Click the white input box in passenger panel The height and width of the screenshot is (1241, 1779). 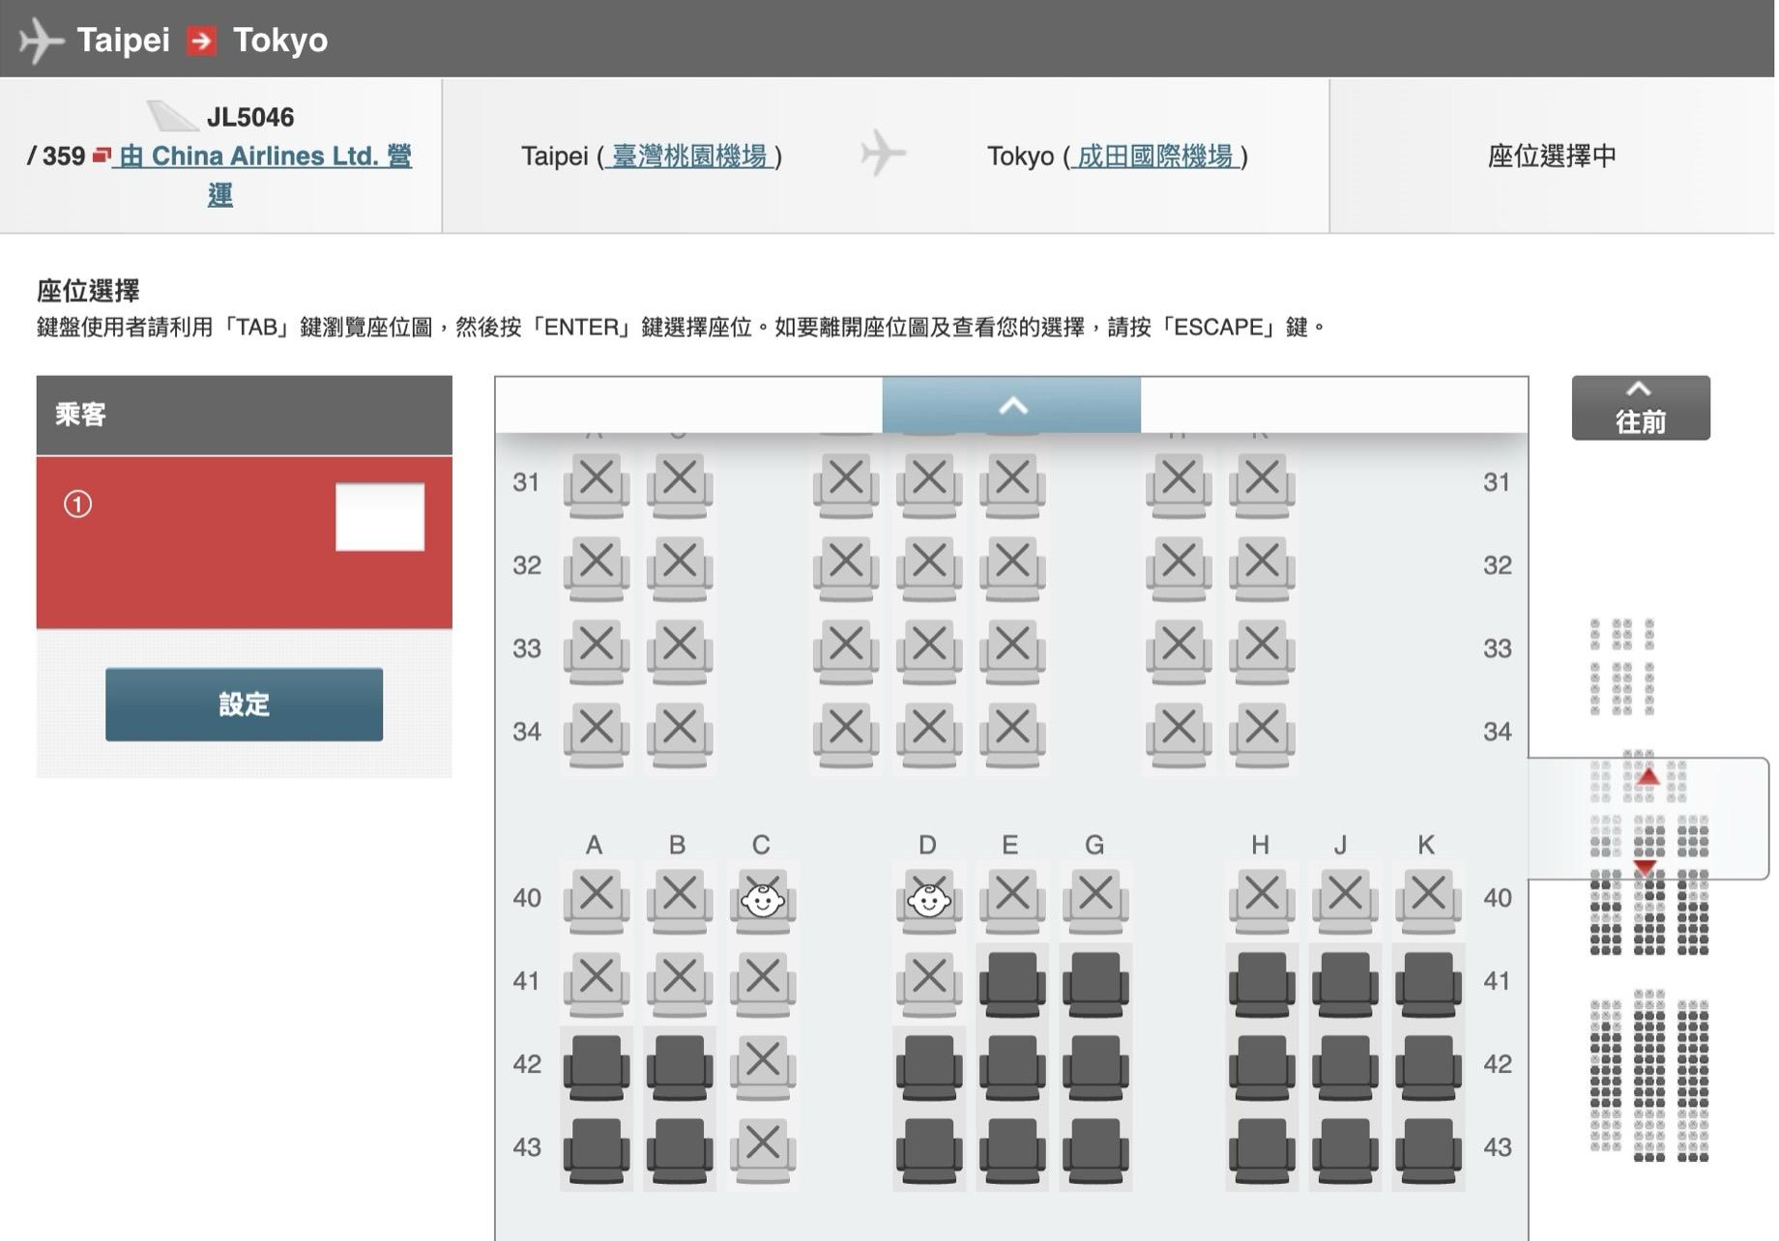point(380,518)
